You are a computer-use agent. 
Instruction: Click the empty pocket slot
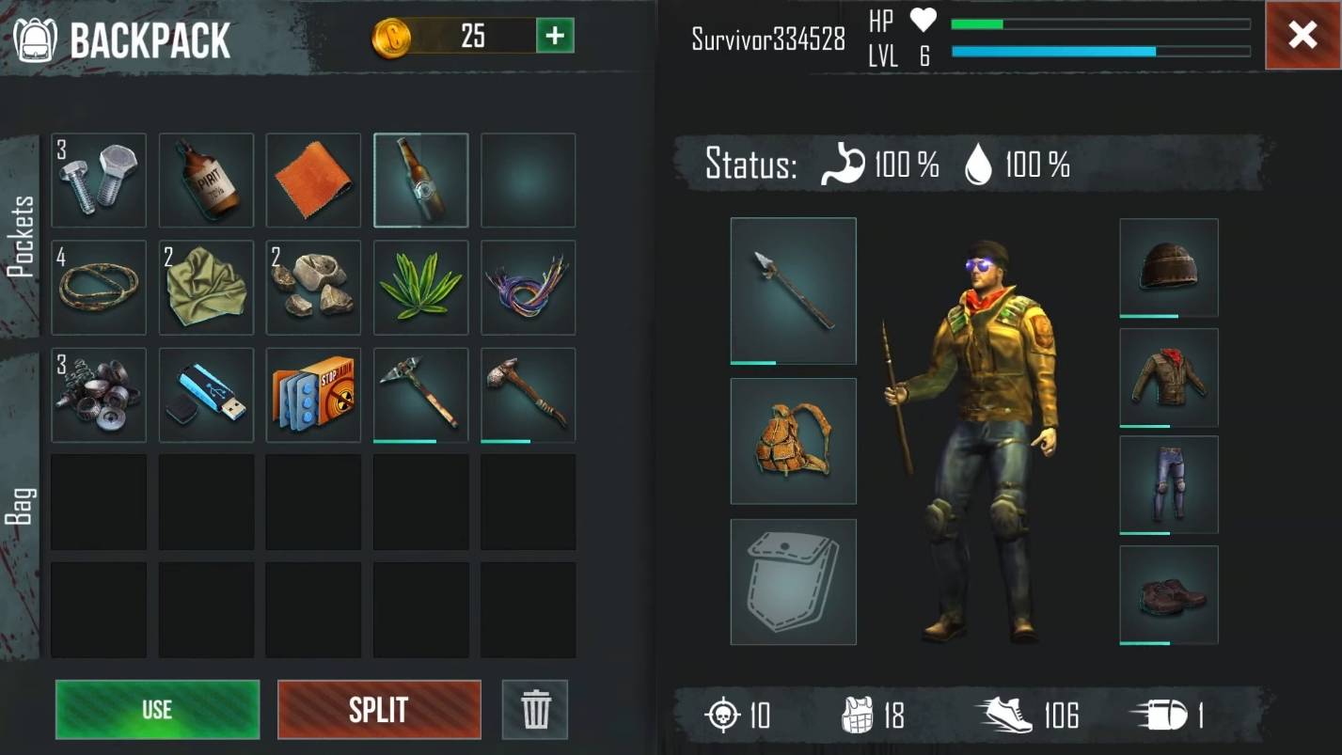[x=529, y=181]
